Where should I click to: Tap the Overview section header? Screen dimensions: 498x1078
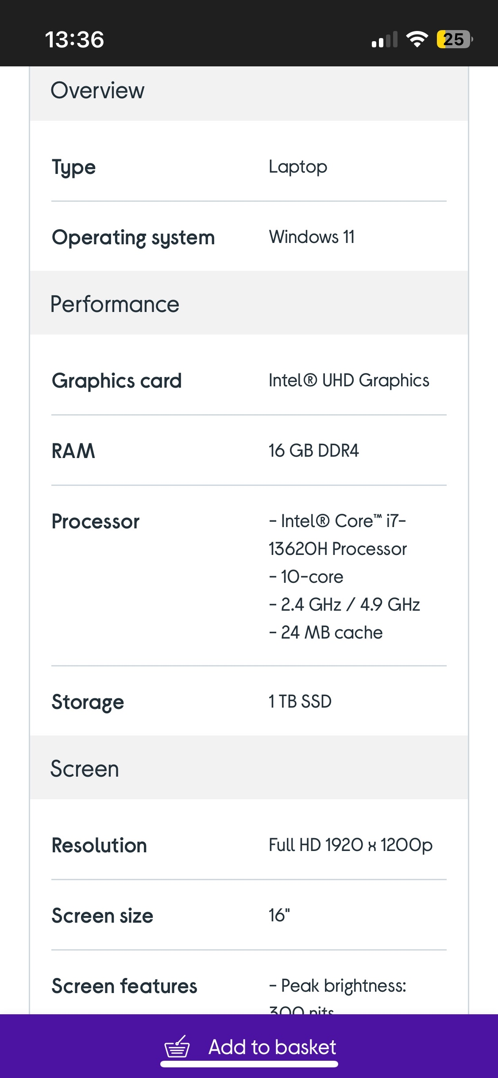pyautogui.click(x=97, y=91)
